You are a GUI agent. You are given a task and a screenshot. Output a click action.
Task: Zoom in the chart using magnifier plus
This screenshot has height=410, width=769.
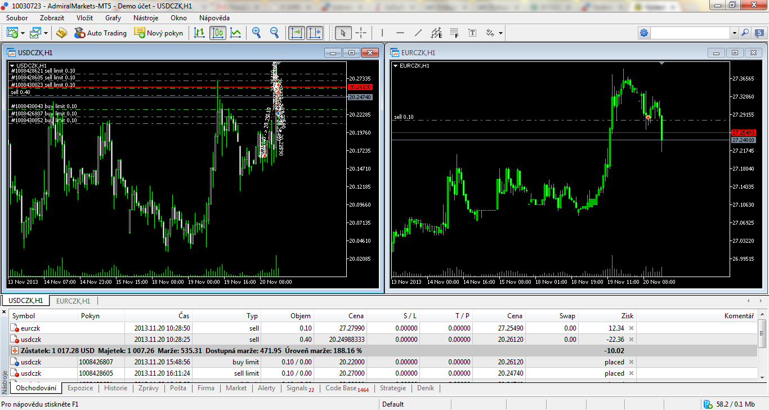pos(257,33)
